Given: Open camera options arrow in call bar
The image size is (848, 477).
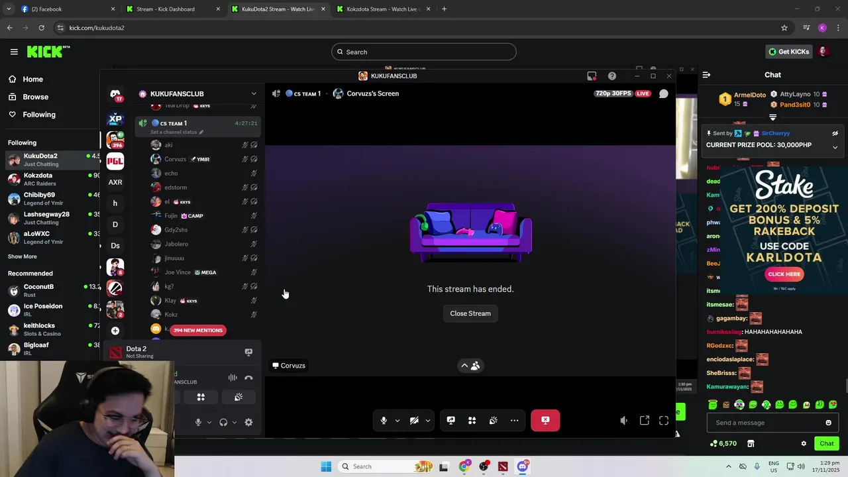Looking at the screenshot, I should click(x=428, y=421).
